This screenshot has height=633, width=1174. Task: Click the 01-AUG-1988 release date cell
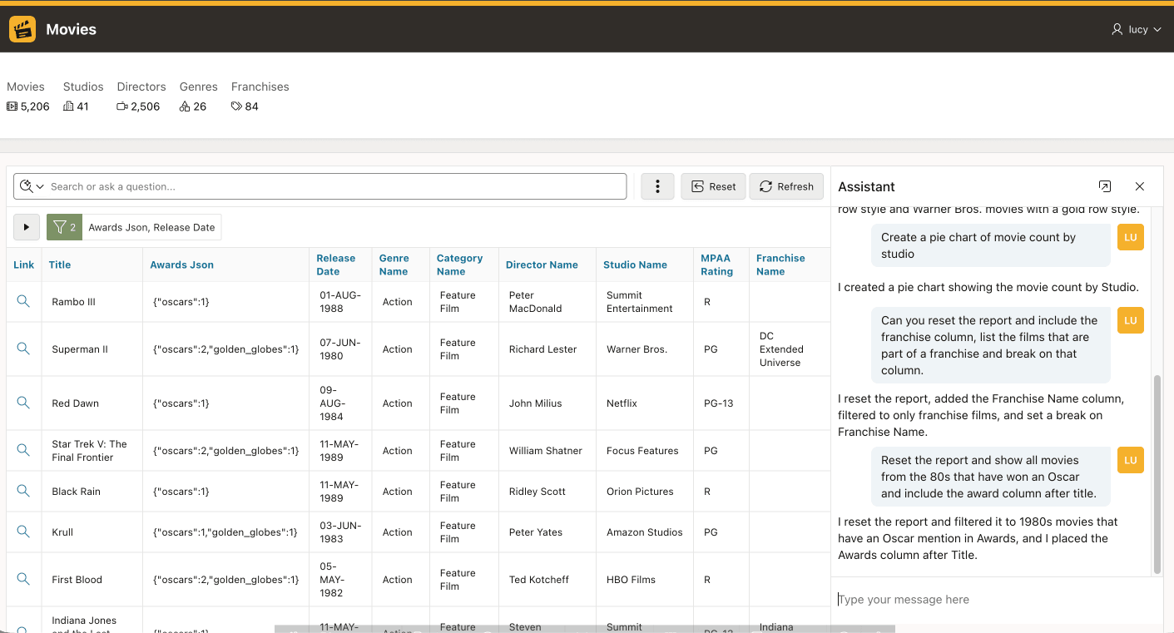(x=339, y=302)
